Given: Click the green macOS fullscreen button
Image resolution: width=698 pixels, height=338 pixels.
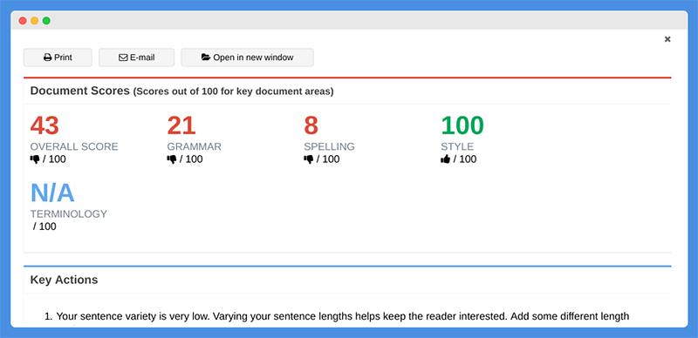Looking at the screenshot, I should [x=46, y=20].
